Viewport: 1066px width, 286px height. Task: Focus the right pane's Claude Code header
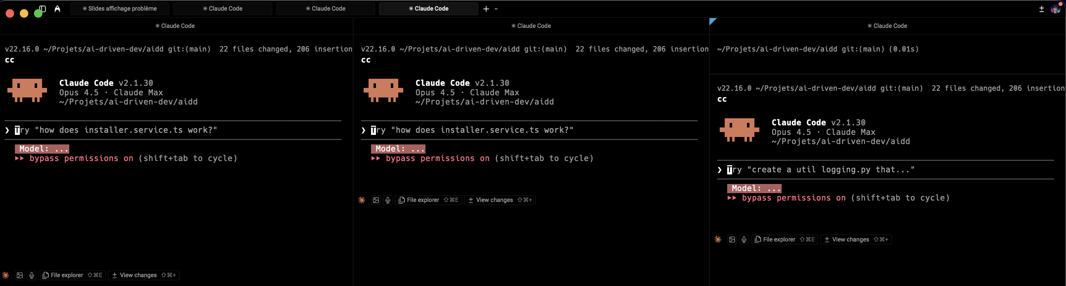click(x=887, y=26)
